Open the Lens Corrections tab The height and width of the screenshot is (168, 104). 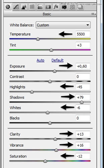point(48,7)
